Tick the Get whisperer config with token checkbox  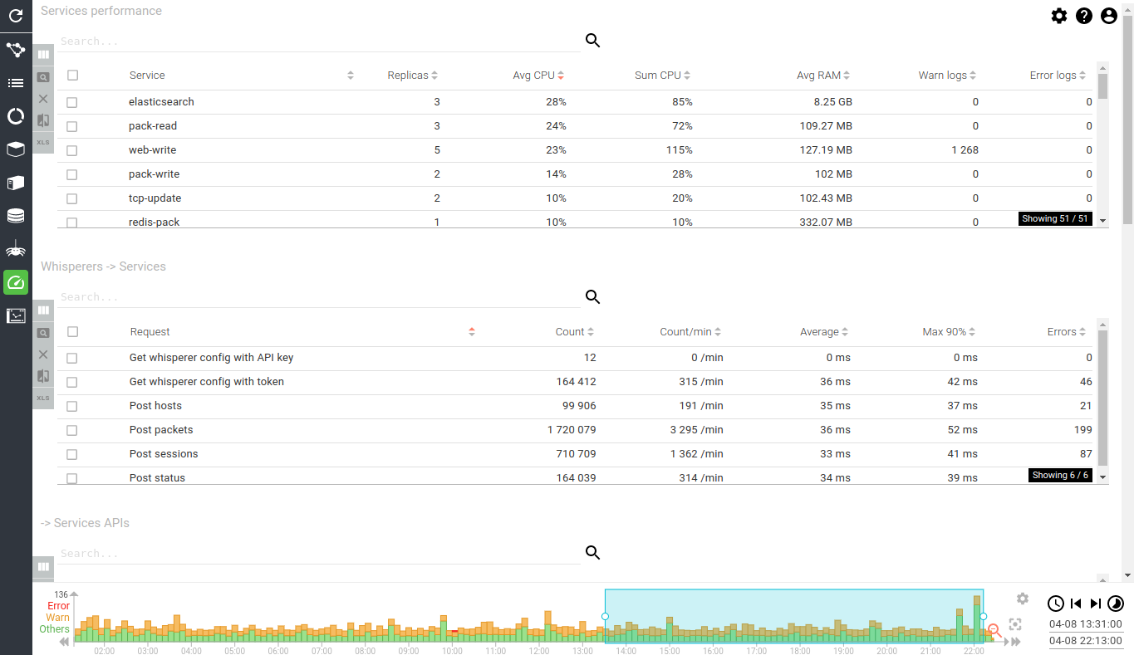click(72, 382)
